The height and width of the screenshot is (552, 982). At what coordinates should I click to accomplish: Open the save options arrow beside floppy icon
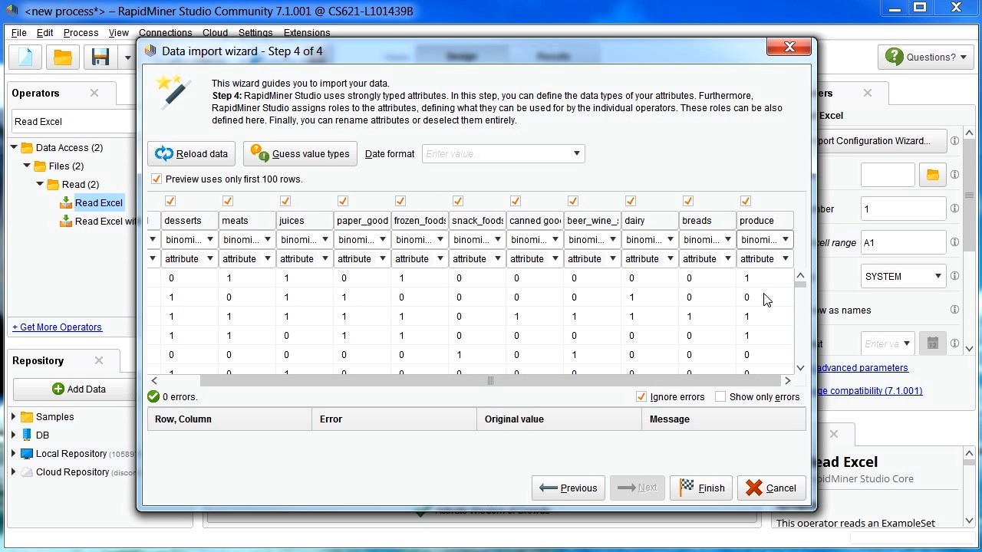[x=127, y=58]
